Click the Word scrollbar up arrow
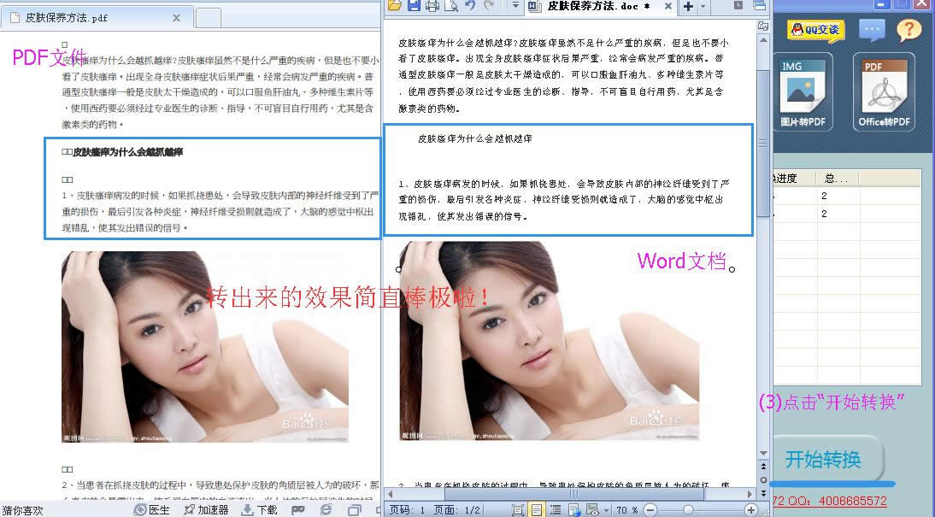Viewport: 935px width, 517px height. pyautogui.click(x=763, y=39)
